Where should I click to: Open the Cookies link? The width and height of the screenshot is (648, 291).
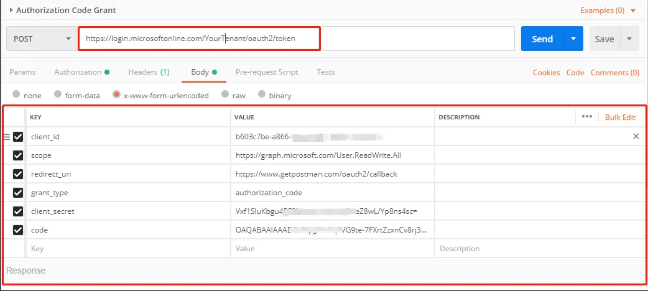click(x=547, y=73)
